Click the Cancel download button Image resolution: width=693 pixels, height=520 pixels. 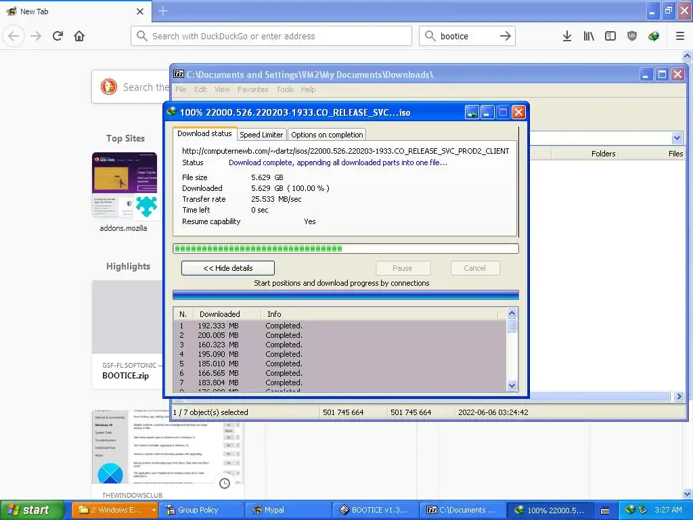(x=474, y=268)
